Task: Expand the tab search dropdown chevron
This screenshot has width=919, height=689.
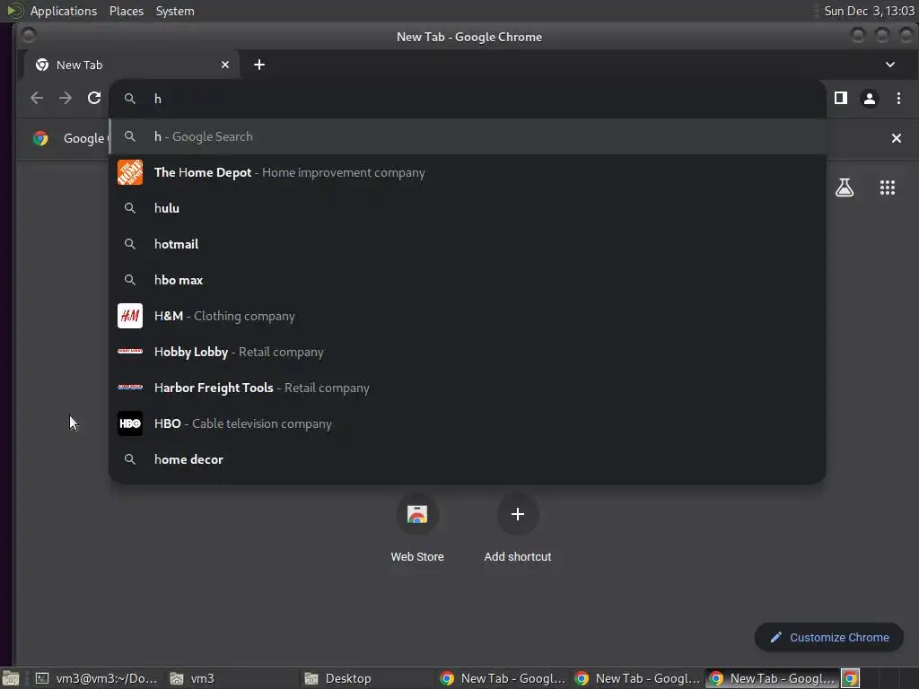Action: point(889,65)
